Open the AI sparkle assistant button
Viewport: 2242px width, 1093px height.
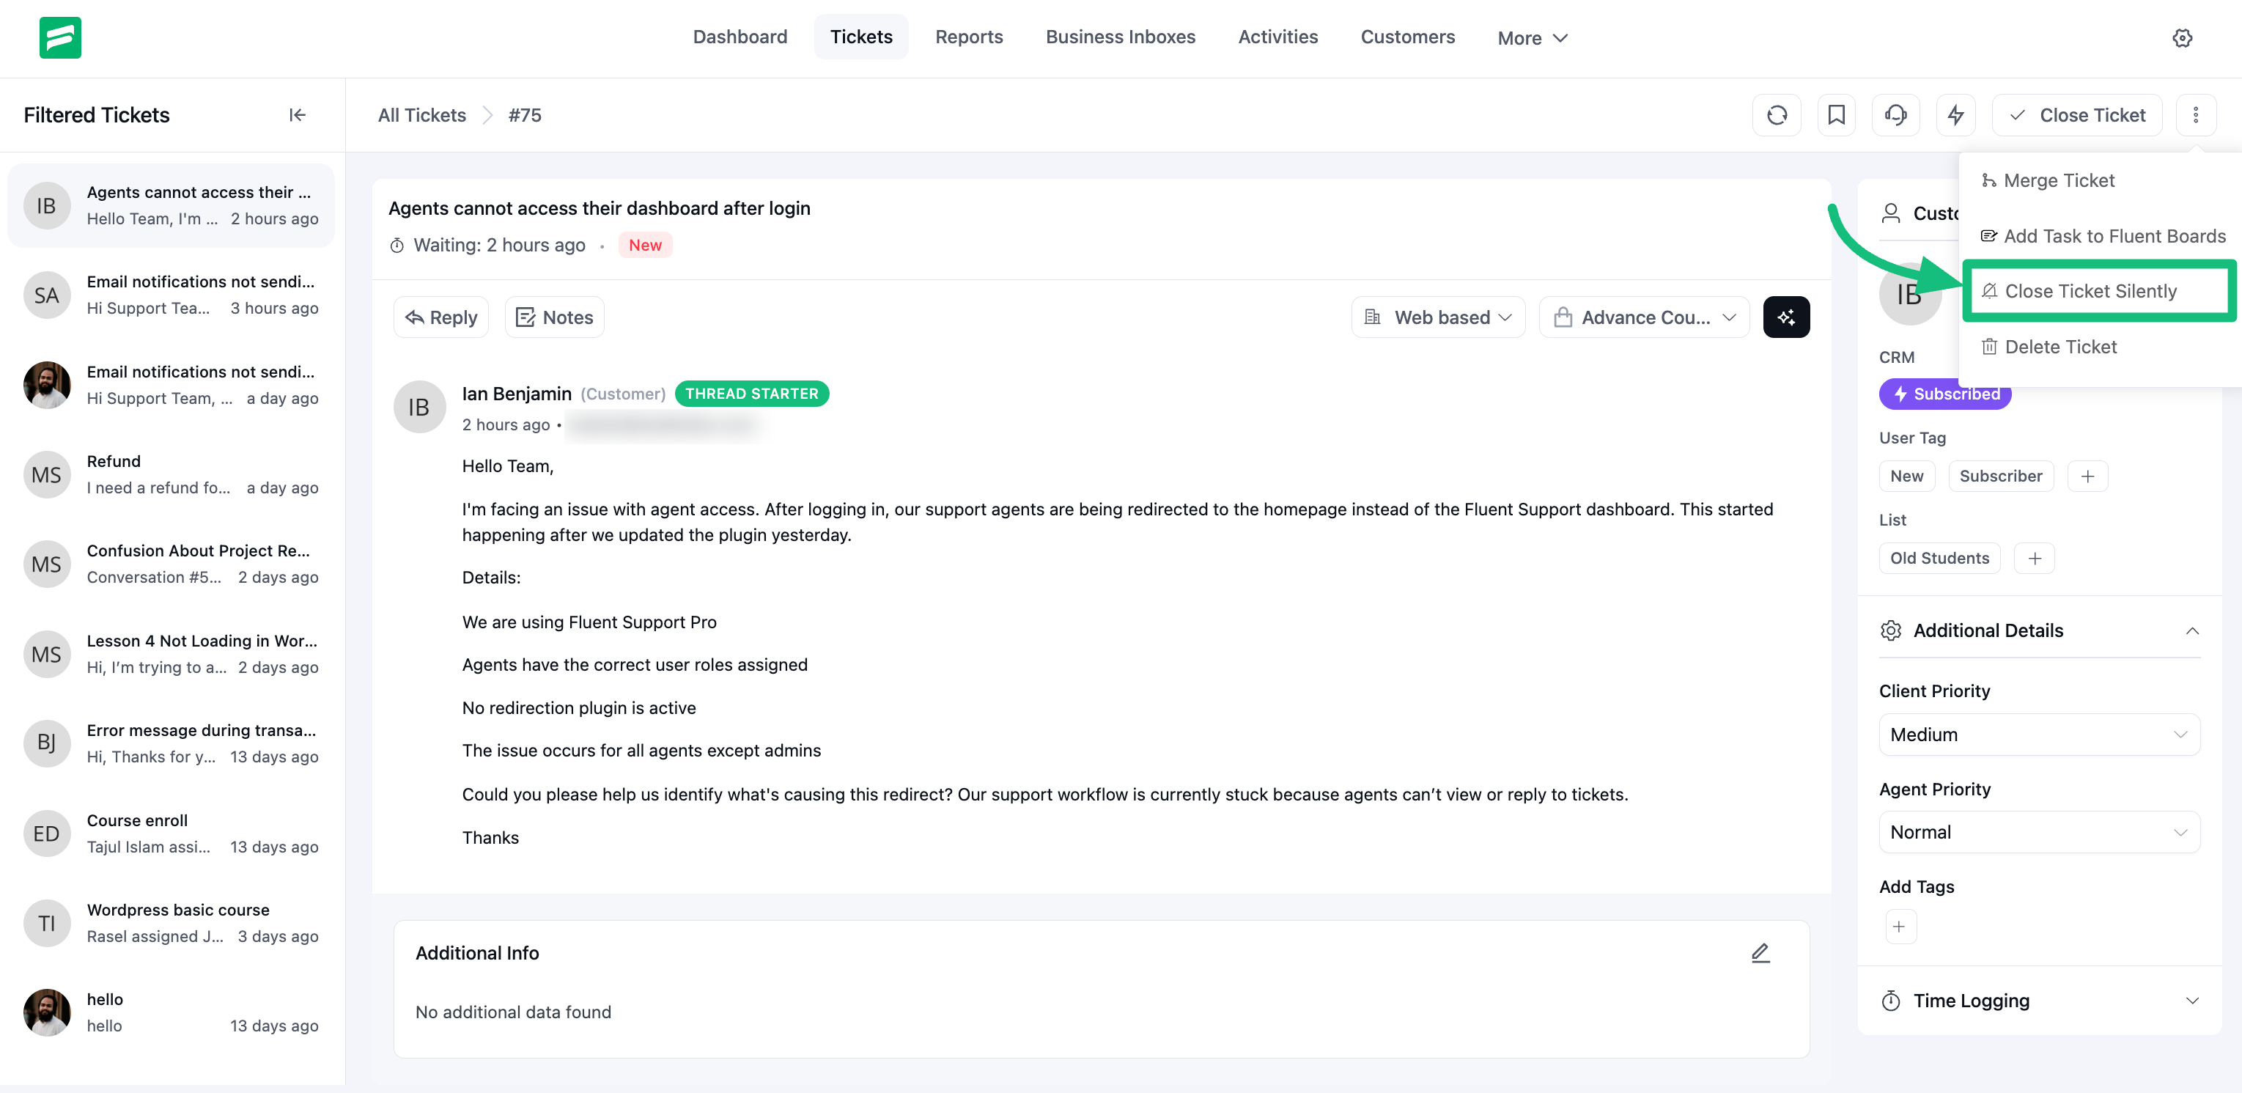coord(1786,317)
